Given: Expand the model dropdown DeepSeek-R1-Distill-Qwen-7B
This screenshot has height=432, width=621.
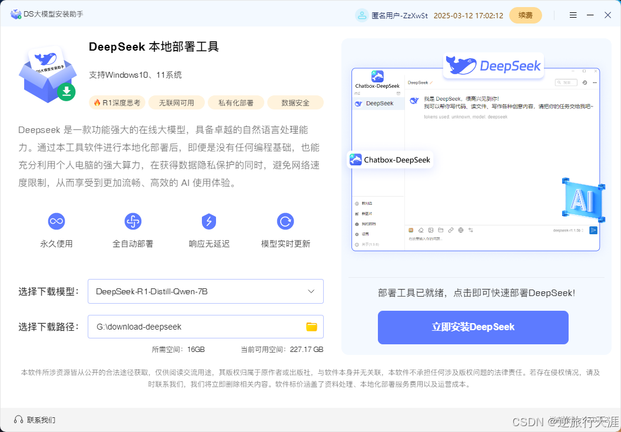Looking at the screenshot, I should tap(205, 291).
